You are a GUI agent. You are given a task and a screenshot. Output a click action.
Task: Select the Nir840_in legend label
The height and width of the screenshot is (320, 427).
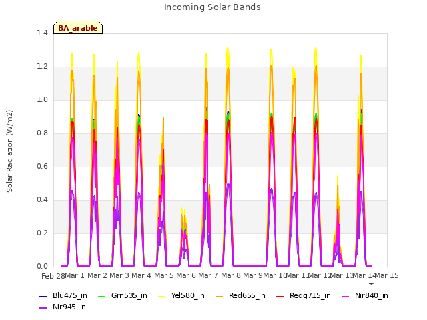click(372, 296)
